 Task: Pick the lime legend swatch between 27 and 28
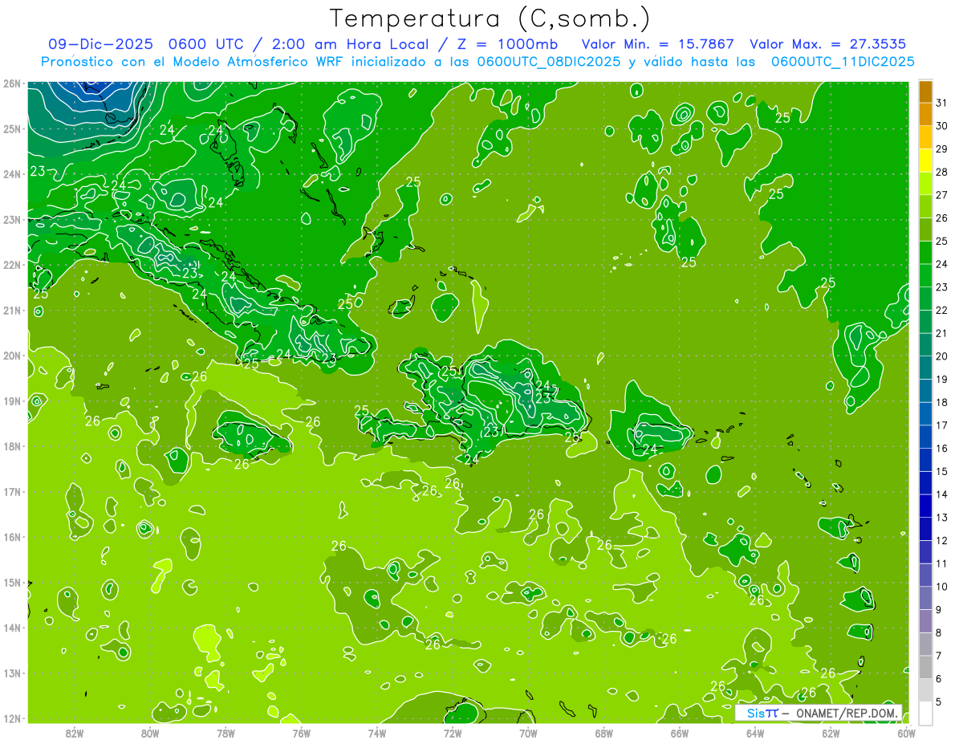[925, 184]
